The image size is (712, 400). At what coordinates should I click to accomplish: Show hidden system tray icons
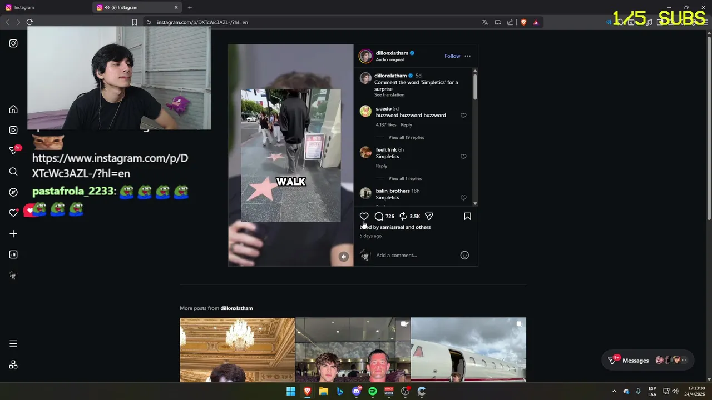click(614, 391)
